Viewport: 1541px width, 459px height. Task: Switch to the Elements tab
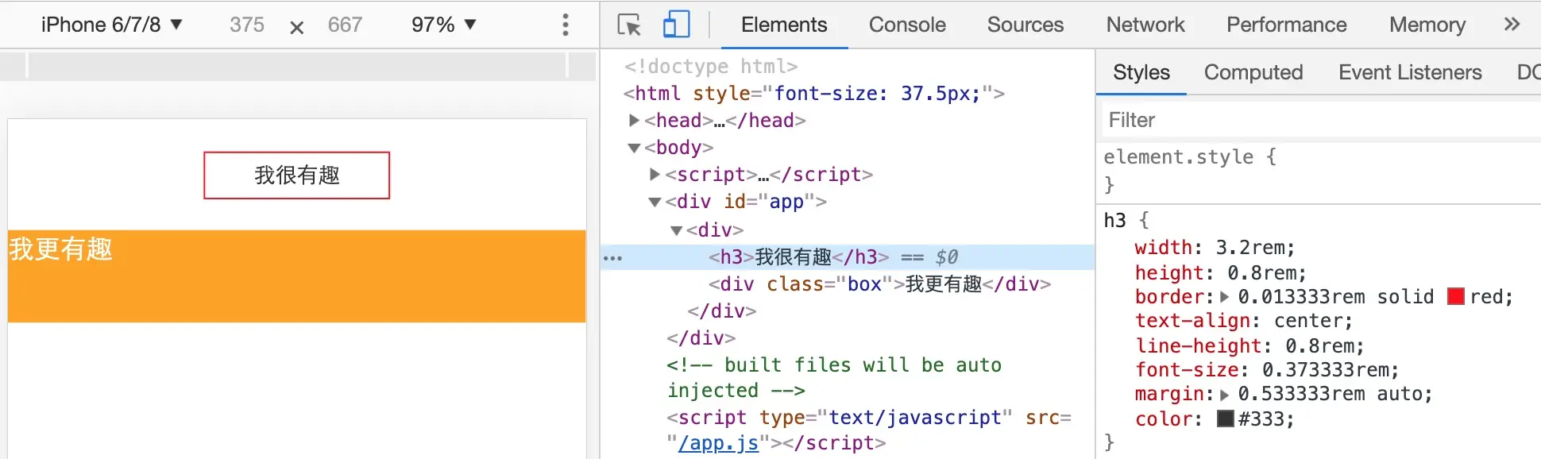pos(784,25)
